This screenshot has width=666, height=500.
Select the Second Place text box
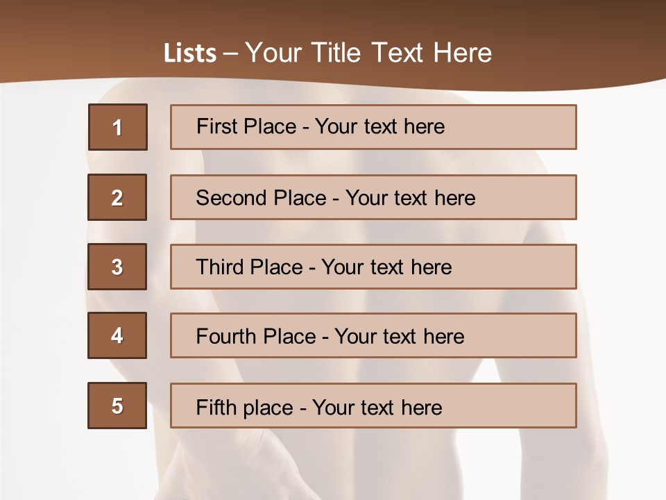[373, 197]
